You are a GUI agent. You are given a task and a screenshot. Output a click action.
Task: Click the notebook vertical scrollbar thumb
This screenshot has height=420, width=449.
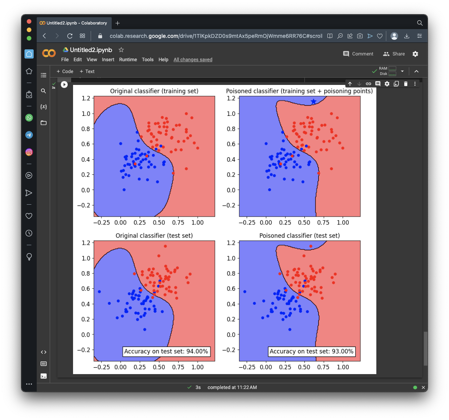426,349
